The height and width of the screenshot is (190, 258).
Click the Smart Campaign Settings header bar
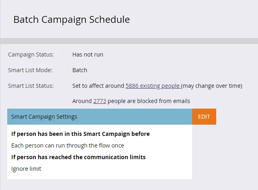coord(99,117)
